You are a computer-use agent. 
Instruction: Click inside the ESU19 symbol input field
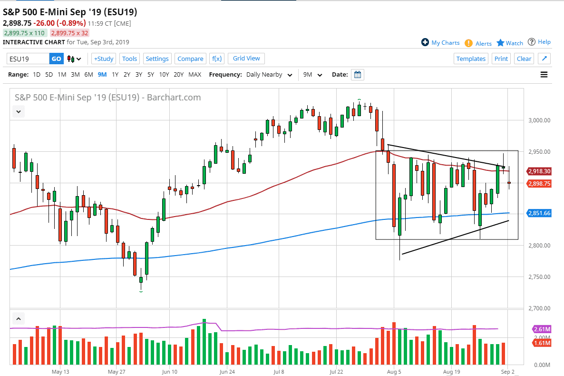pyautogui.click(x=29, y=58)
